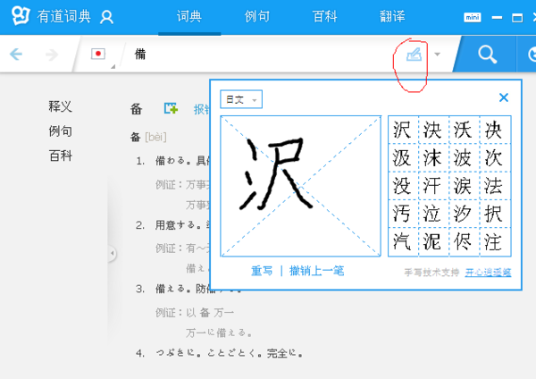
Task: Open the Japanese flag language selector
Action: (x=98, y=54)
